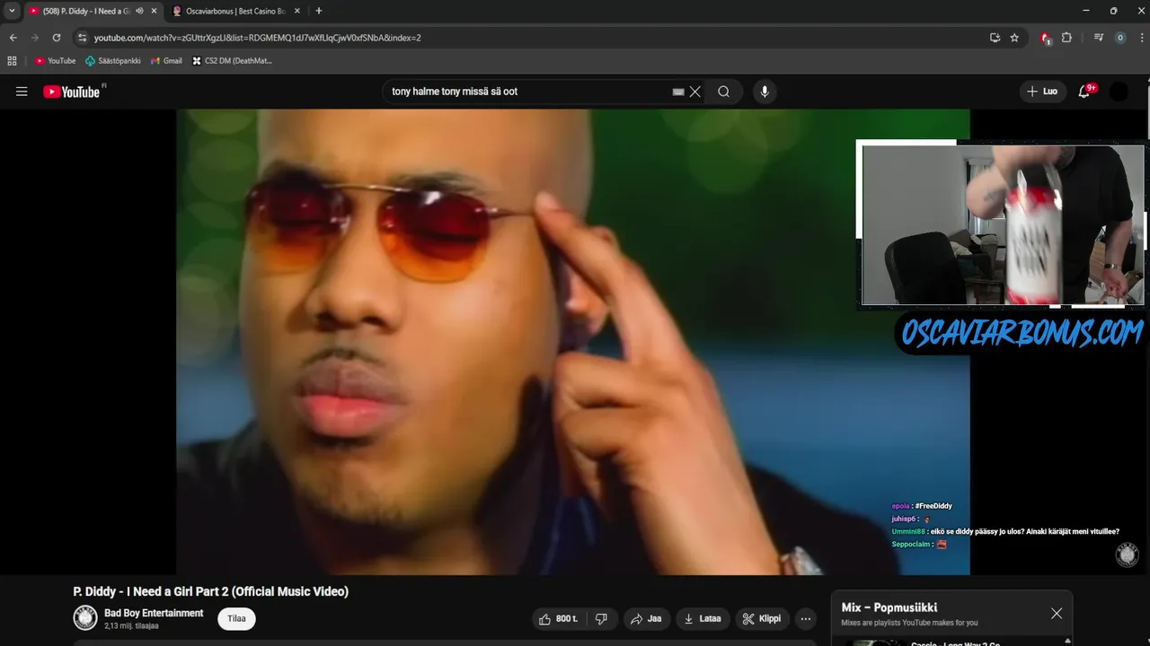This screenshot has width=1150, height=646.
Task: Open Bad Boy Entertainment channel avatar
Action: [x=85, y=618]
